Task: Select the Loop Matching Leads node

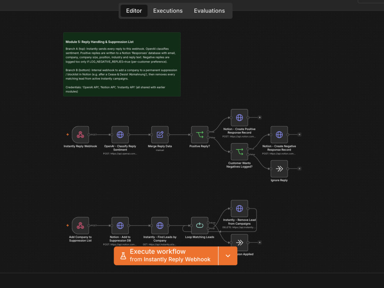Action: pos(200,225)
